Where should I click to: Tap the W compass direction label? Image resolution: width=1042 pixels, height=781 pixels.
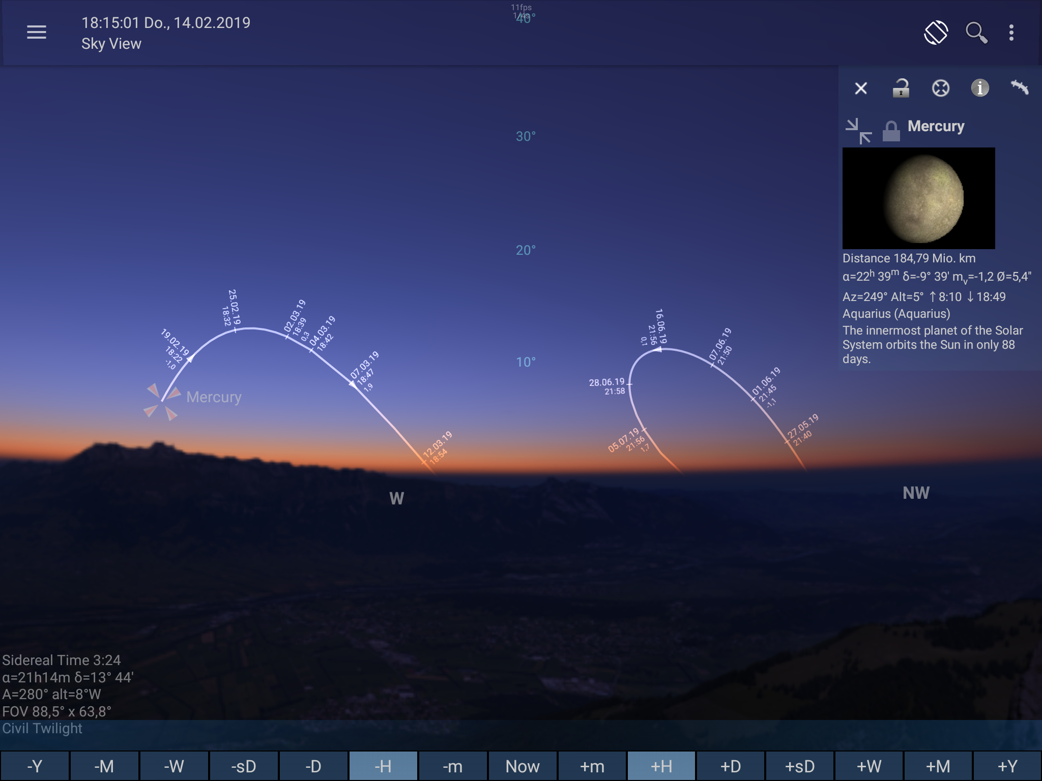pyautogui.click(x=396, y=498)
